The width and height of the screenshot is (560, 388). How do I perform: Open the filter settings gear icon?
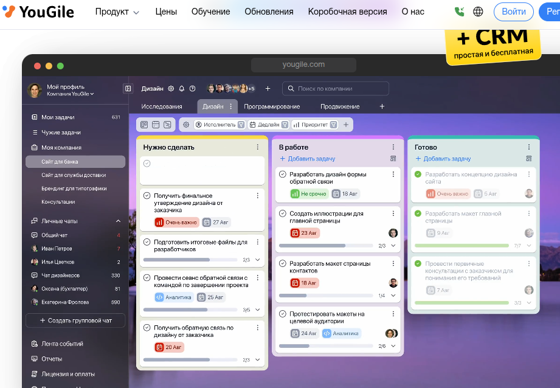(186, 125)
